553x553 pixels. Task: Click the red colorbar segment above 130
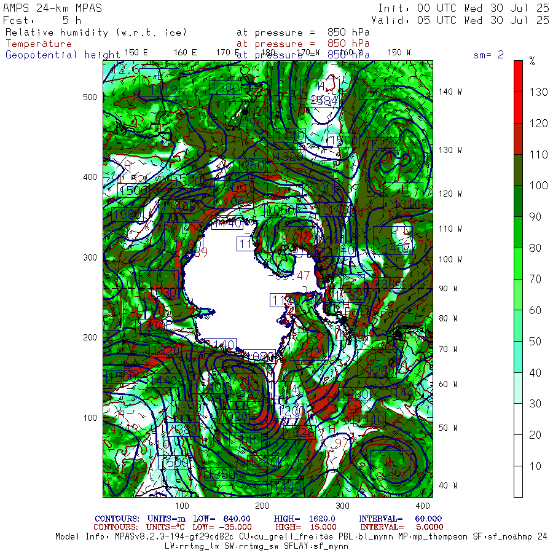(518, 76)
